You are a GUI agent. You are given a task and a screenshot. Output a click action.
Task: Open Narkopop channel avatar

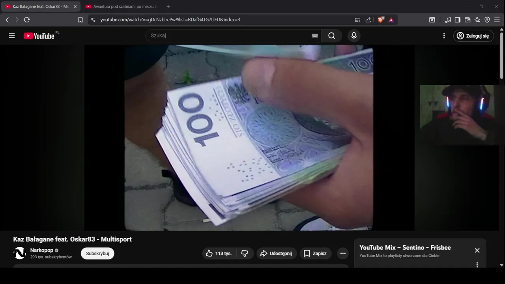tap(20, 253)
